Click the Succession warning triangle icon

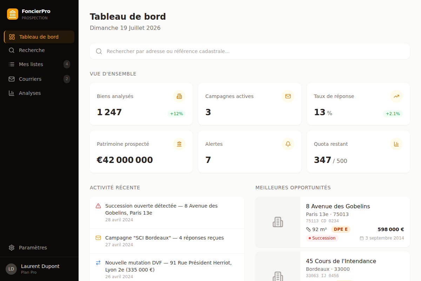(x=98, y=206)
